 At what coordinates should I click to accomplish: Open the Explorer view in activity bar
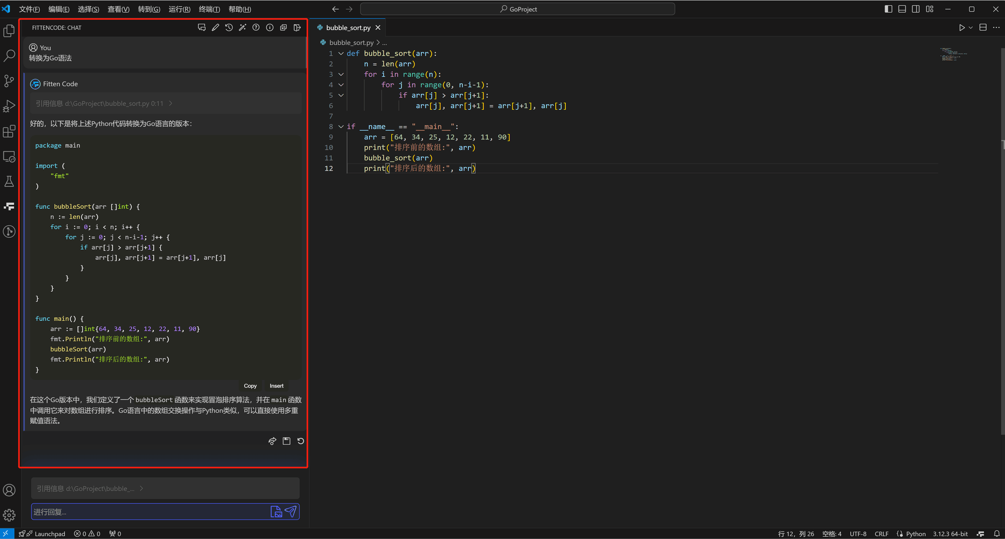click(9, 31)
